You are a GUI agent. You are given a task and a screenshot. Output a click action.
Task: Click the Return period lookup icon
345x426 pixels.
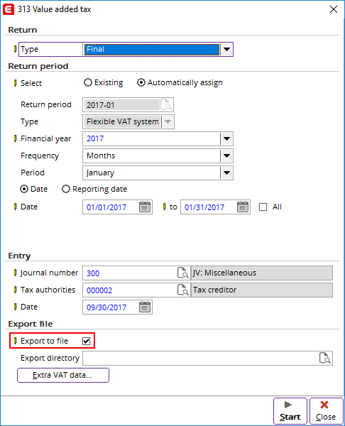(x=165, y=104)
